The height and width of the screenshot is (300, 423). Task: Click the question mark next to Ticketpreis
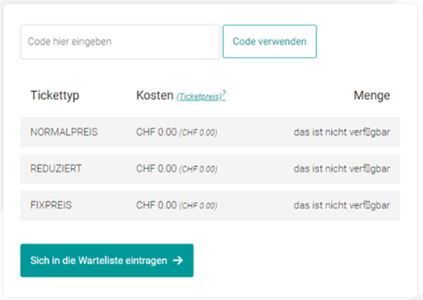(224, 94)
